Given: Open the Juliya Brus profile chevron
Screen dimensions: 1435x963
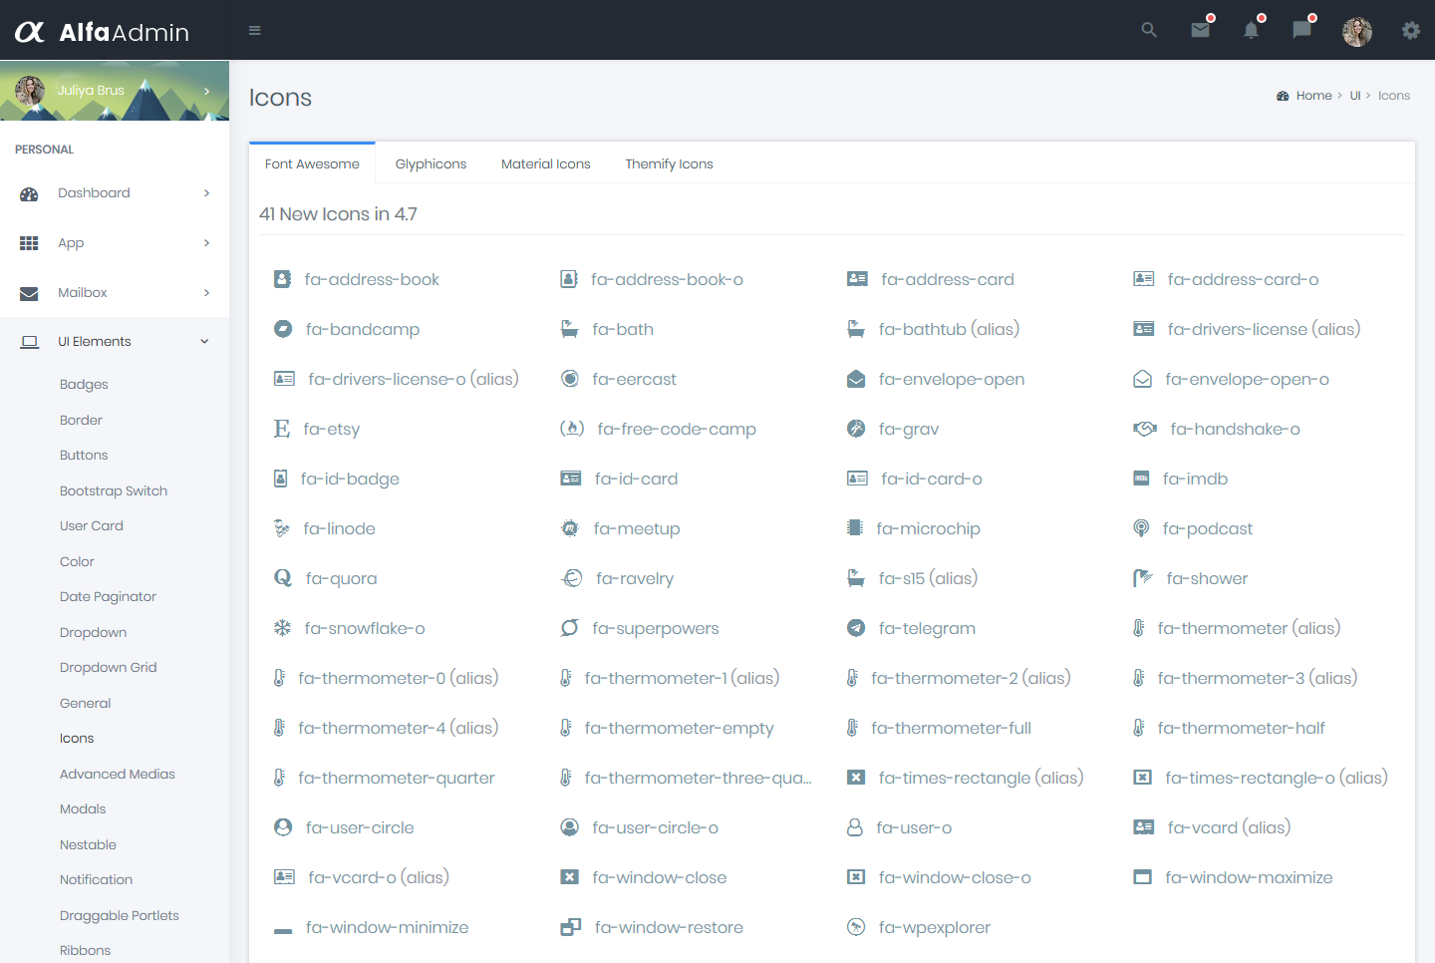Looking at the screenshot, I should click(x=206, y=91).
